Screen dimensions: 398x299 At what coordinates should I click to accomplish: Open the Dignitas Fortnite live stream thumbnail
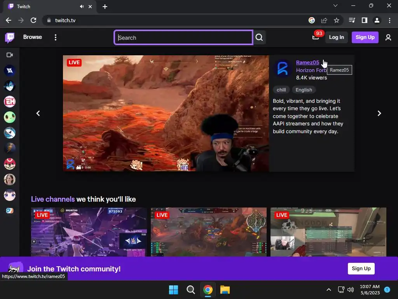click(x=89, y=232)
